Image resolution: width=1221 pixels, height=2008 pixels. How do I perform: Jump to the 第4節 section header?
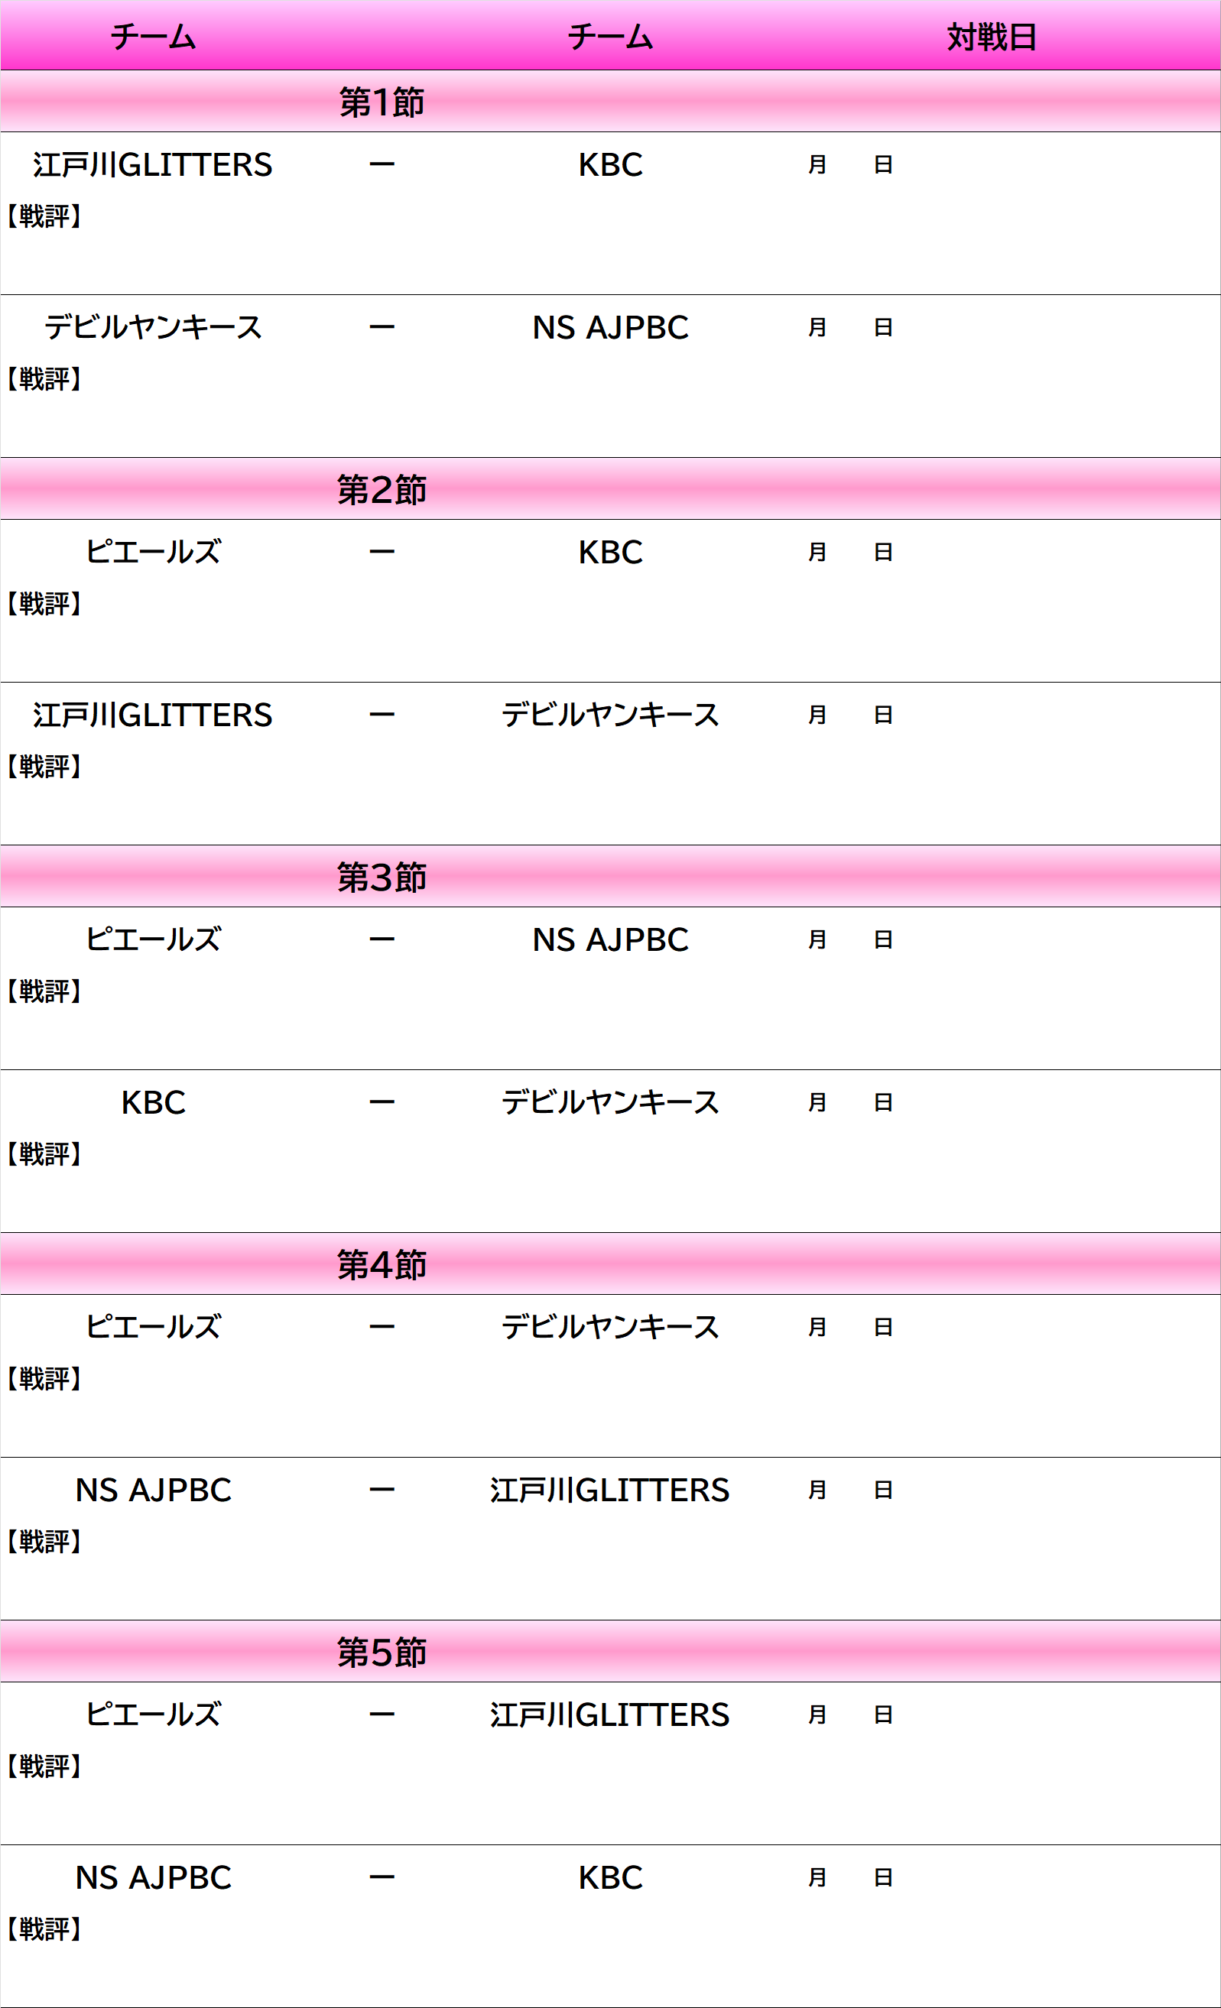[x=382, y=1265]
